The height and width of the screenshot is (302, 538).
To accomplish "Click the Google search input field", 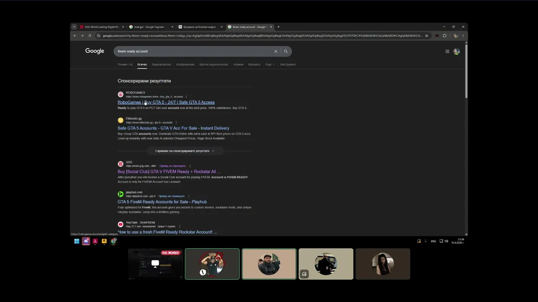I will 193,51.
